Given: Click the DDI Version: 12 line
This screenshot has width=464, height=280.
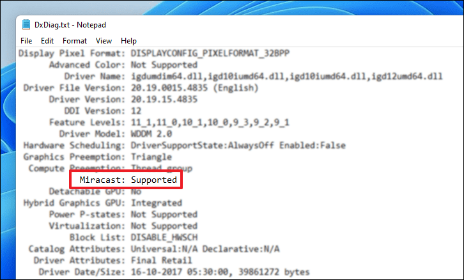Looking at the screenshot, I should point(103,111).
